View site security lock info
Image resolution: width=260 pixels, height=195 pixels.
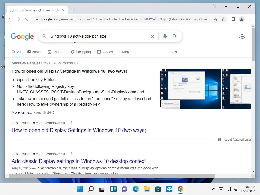[37, 19]
